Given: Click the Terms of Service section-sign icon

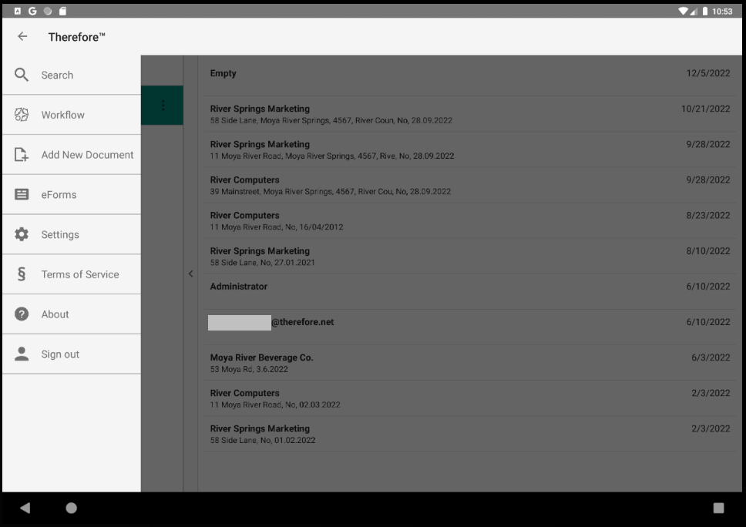Looking at the screenshot, I should [x=22, y=274].
